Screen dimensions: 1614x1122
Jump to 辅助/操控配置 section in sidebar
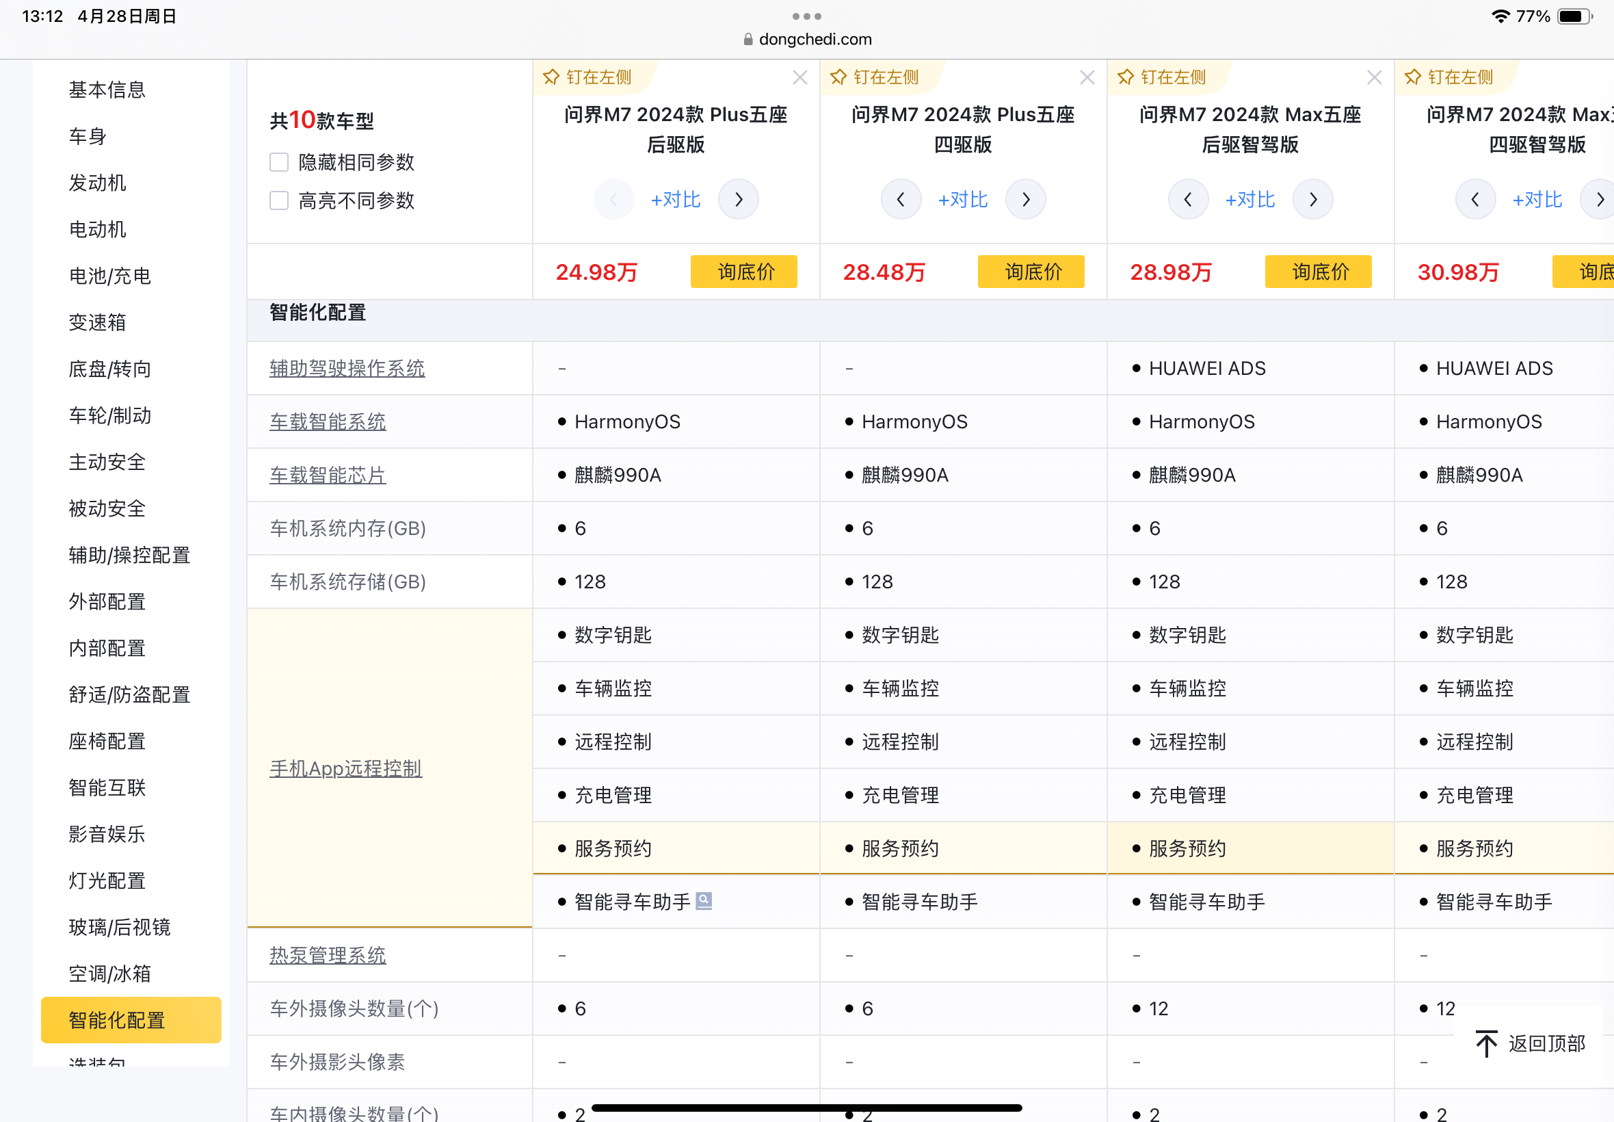129,556
